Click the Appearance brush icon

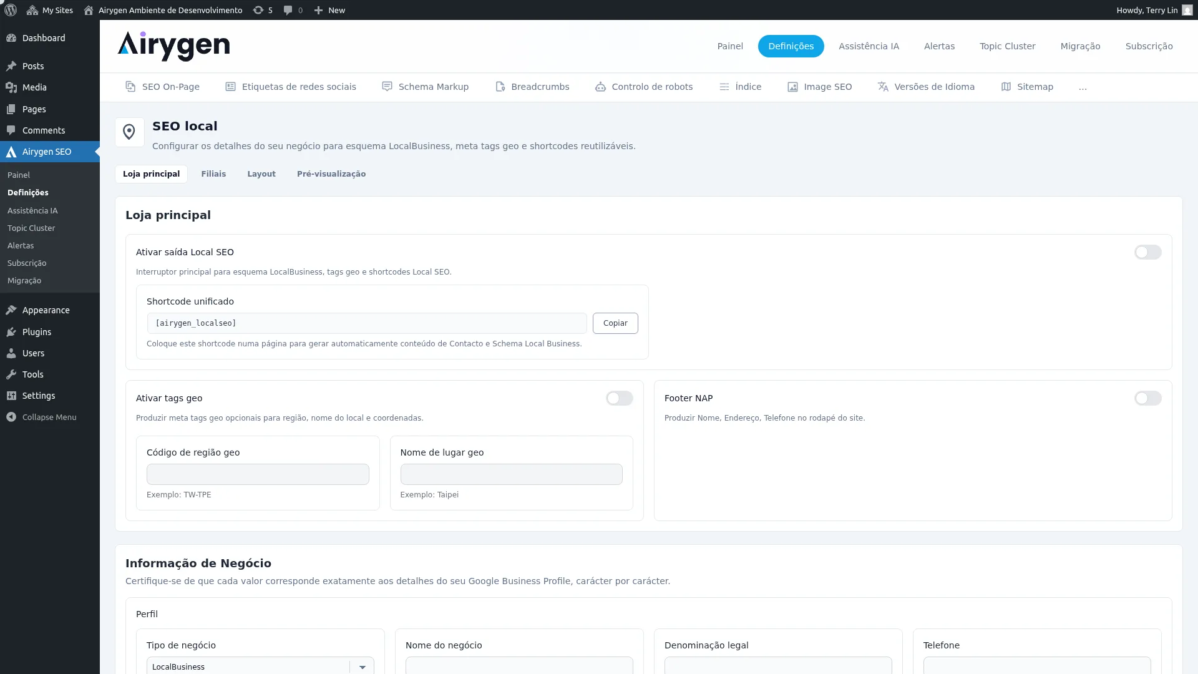11,310
